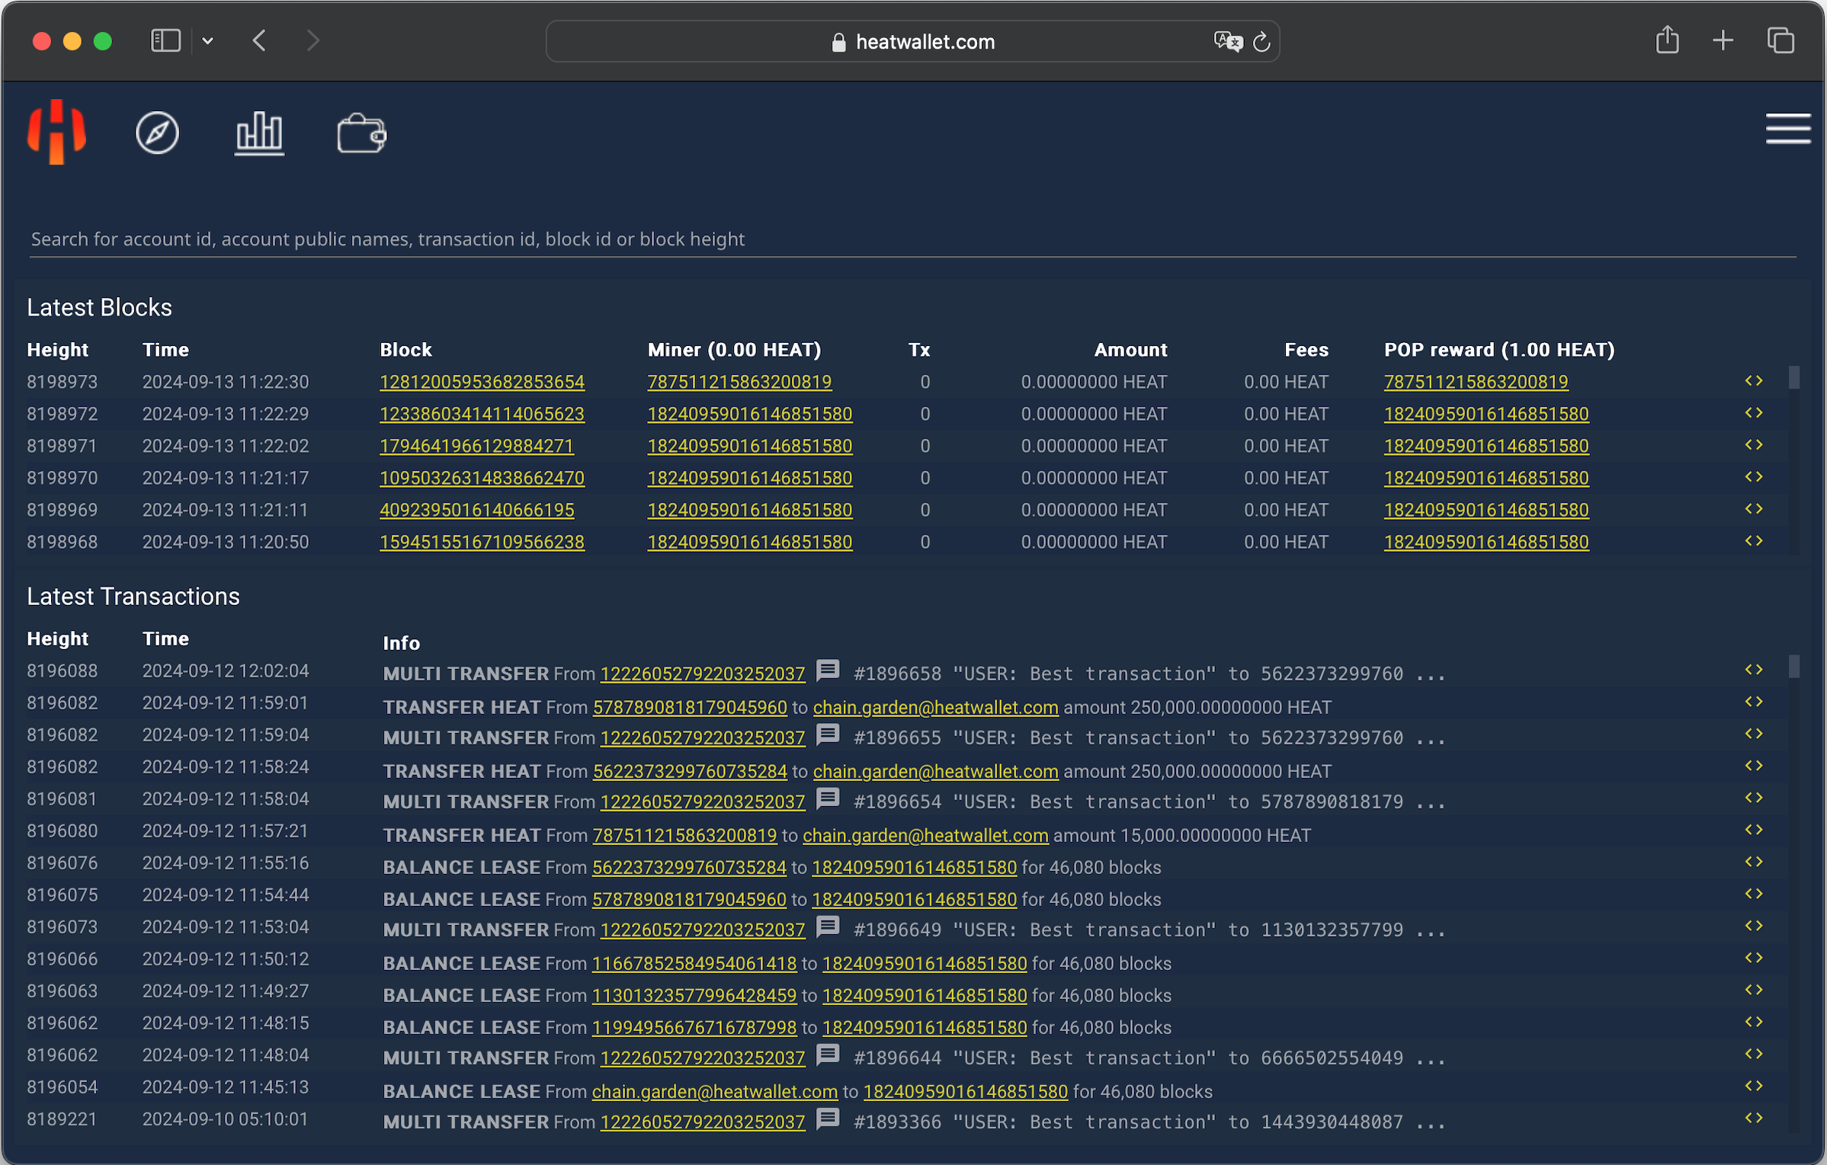Open block 15945155167109566238
This screenshot has width=1827, height=1165.
(482, 542)
